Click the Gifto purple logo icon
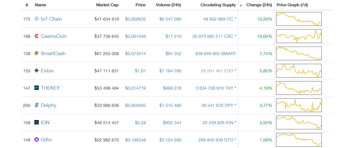The height and width of the screenshot is (148, 352). [x=37, y=140]
